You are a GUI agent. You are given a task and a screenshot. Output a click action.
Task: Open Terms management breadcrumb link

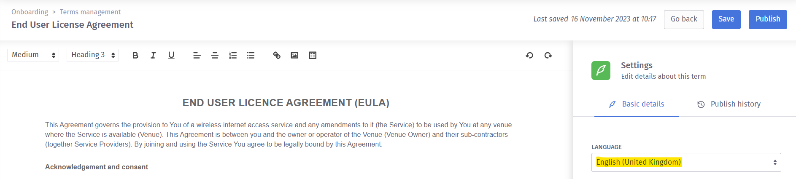(x=90, y=12)
